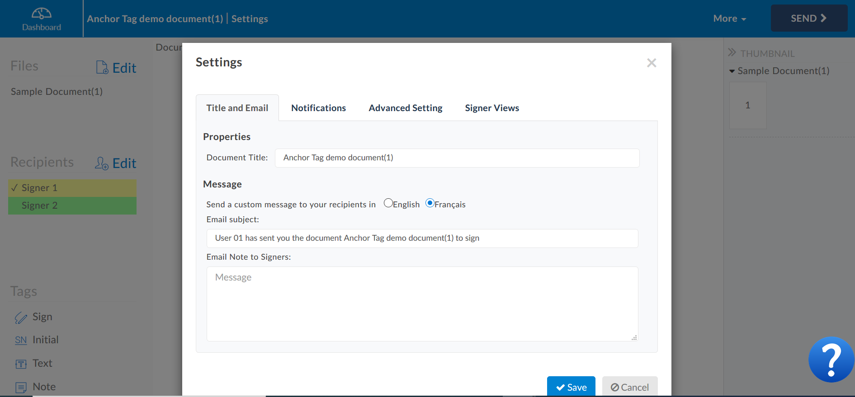Select Signer 2 recipient
The image size is (855, 397).
point(72,206)
